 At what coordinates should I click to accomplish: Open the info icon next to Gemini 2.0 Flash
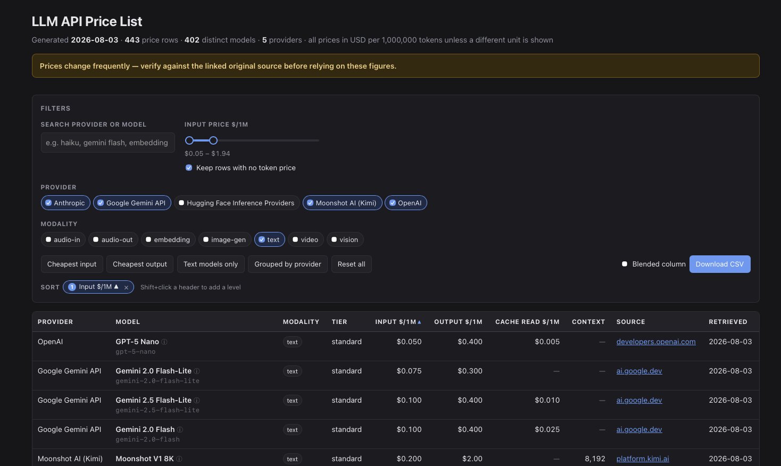pyautogui.click(x=180, y=430)
